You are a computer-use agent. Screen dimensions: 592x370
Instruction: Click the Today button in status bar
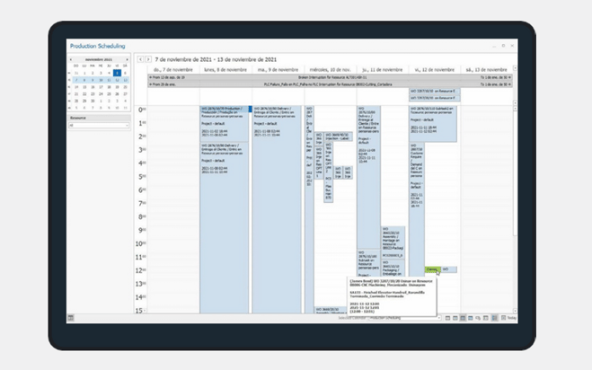510,317
